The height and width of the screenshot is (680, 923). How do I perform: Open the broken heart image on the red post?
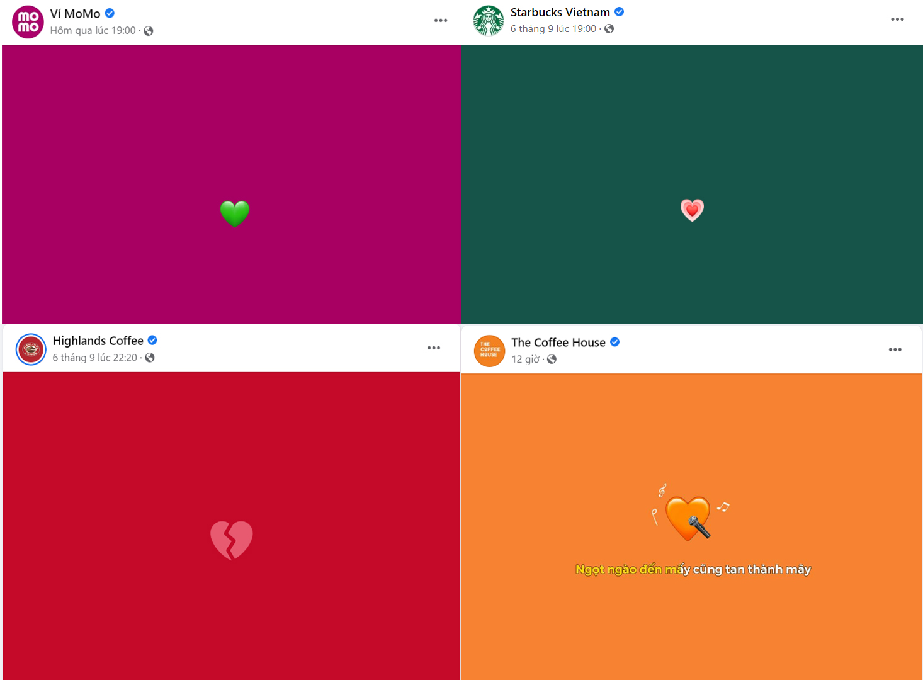click(232, 540)
